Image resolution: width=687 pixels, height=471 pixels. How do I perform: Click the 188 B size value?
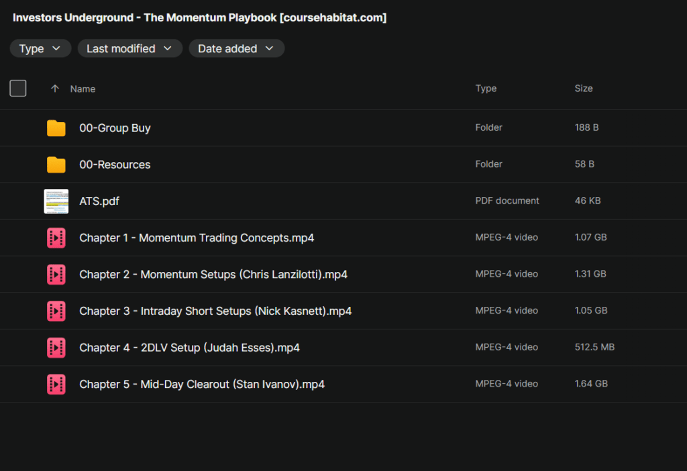586,127
